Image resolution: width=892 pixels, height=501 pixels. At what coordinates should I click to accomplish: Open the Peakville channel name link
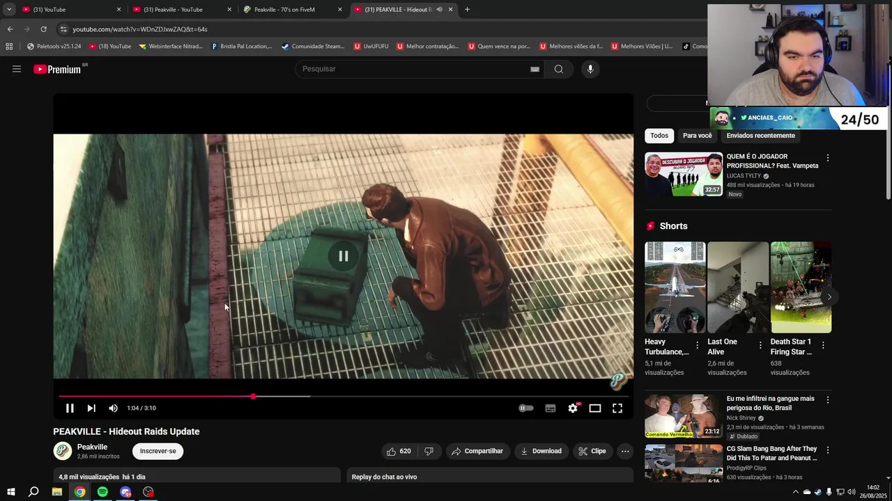(x=92, y=447)
